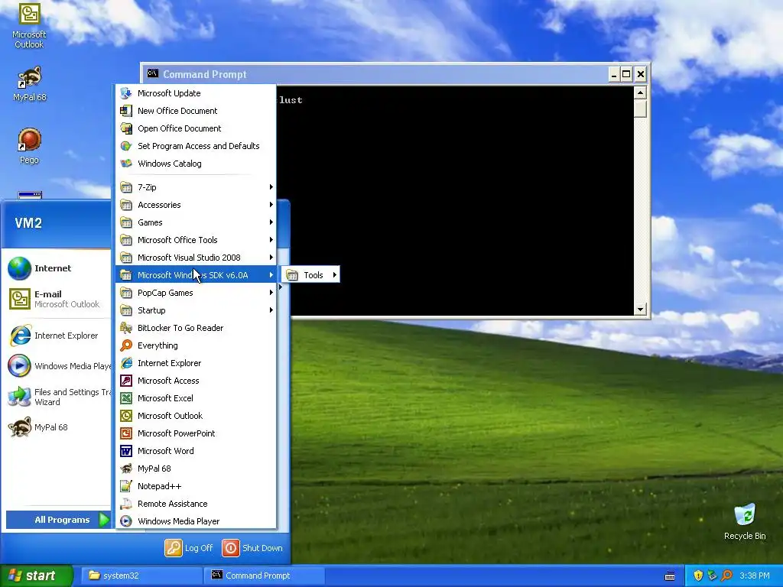Open Microsoft Excel icon

[x=126, y=397]
